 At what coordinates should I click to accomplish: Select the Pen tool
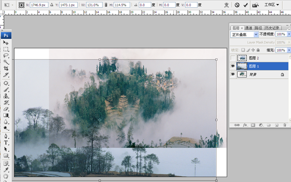6,136
